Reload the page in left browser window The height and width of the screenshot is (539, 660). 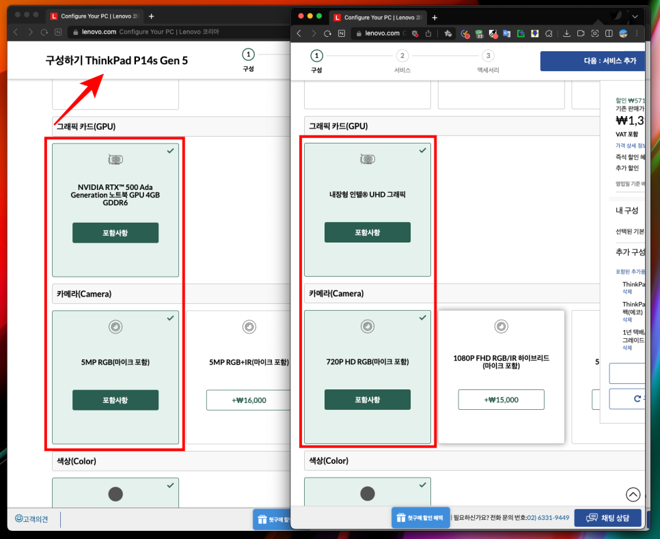[x=44, y=32]
